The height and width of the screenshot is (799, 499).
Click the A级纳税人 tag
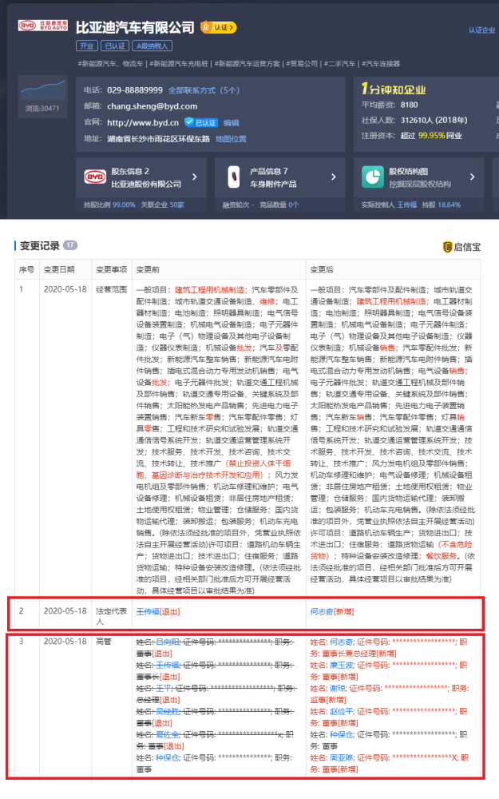coord(152,46)
